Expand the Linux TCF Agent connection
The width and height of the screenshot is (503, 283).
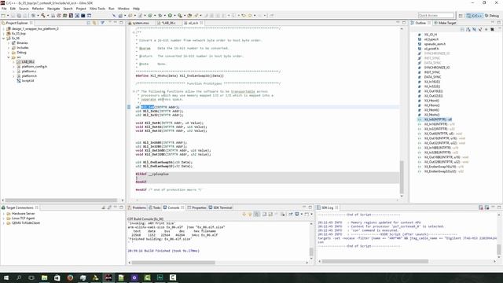click(4, 219)
